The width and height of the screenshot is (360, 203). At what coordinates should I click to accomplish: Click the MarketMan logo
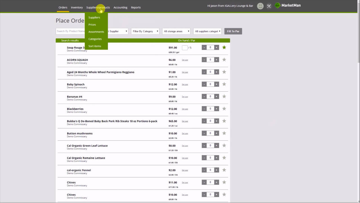pos(288,5)
